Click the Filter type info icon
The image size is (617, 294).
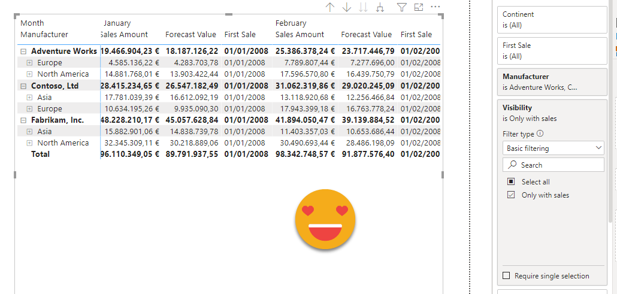point(540,134)
